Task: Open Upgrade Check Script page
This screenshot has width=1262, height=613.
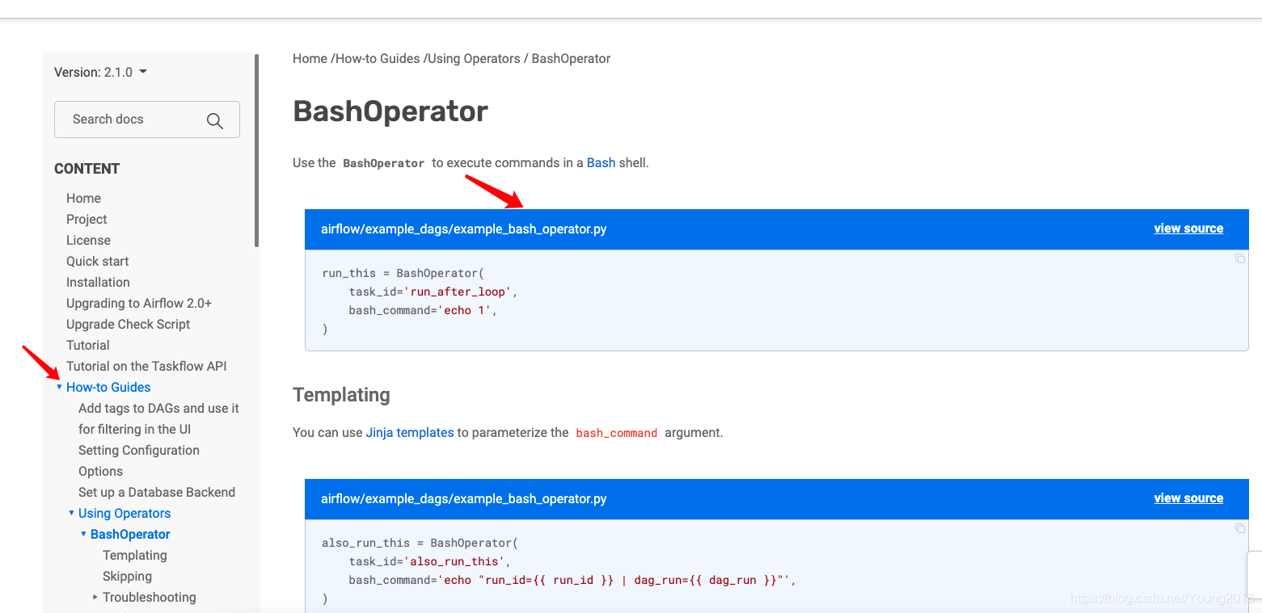Action: click(128, 324)
